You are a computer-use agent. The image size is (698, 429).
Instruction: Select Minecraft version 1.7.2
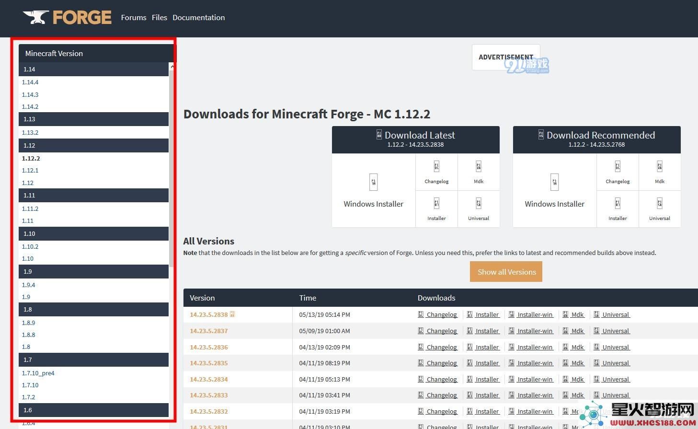tap(28, 397)
